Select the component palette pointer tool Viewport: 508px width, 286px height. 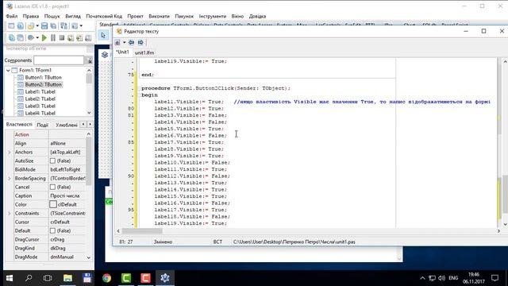[103, 35]
